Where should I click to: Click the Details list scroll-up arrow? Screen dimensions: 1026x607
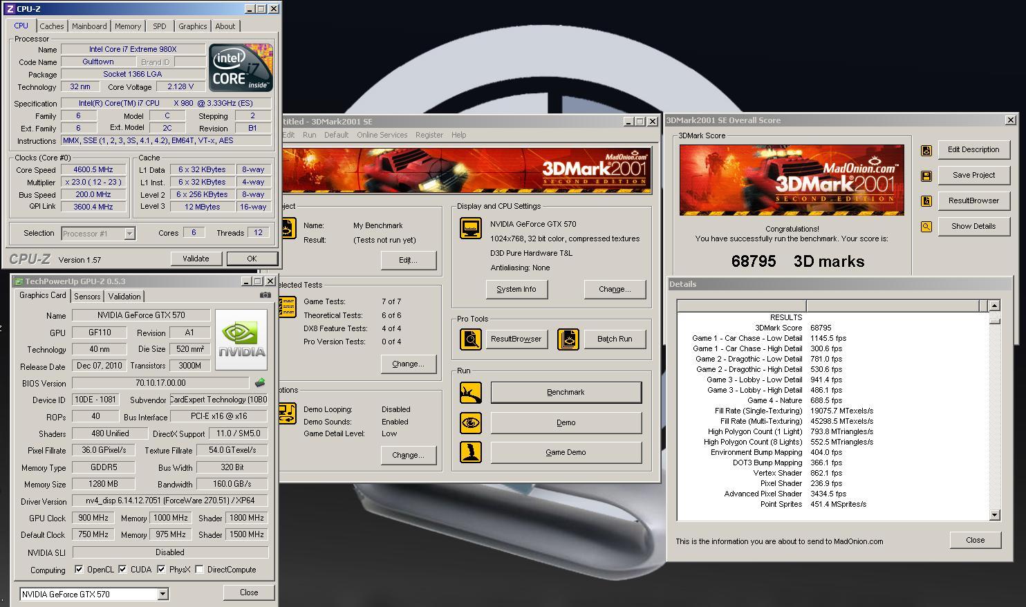point(994,305)
